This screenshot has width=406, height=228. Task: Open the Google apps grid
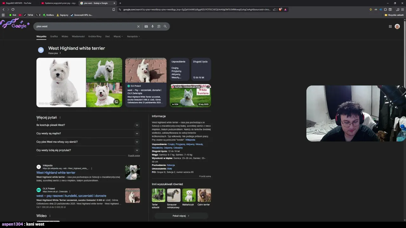[x=390, y=27]
